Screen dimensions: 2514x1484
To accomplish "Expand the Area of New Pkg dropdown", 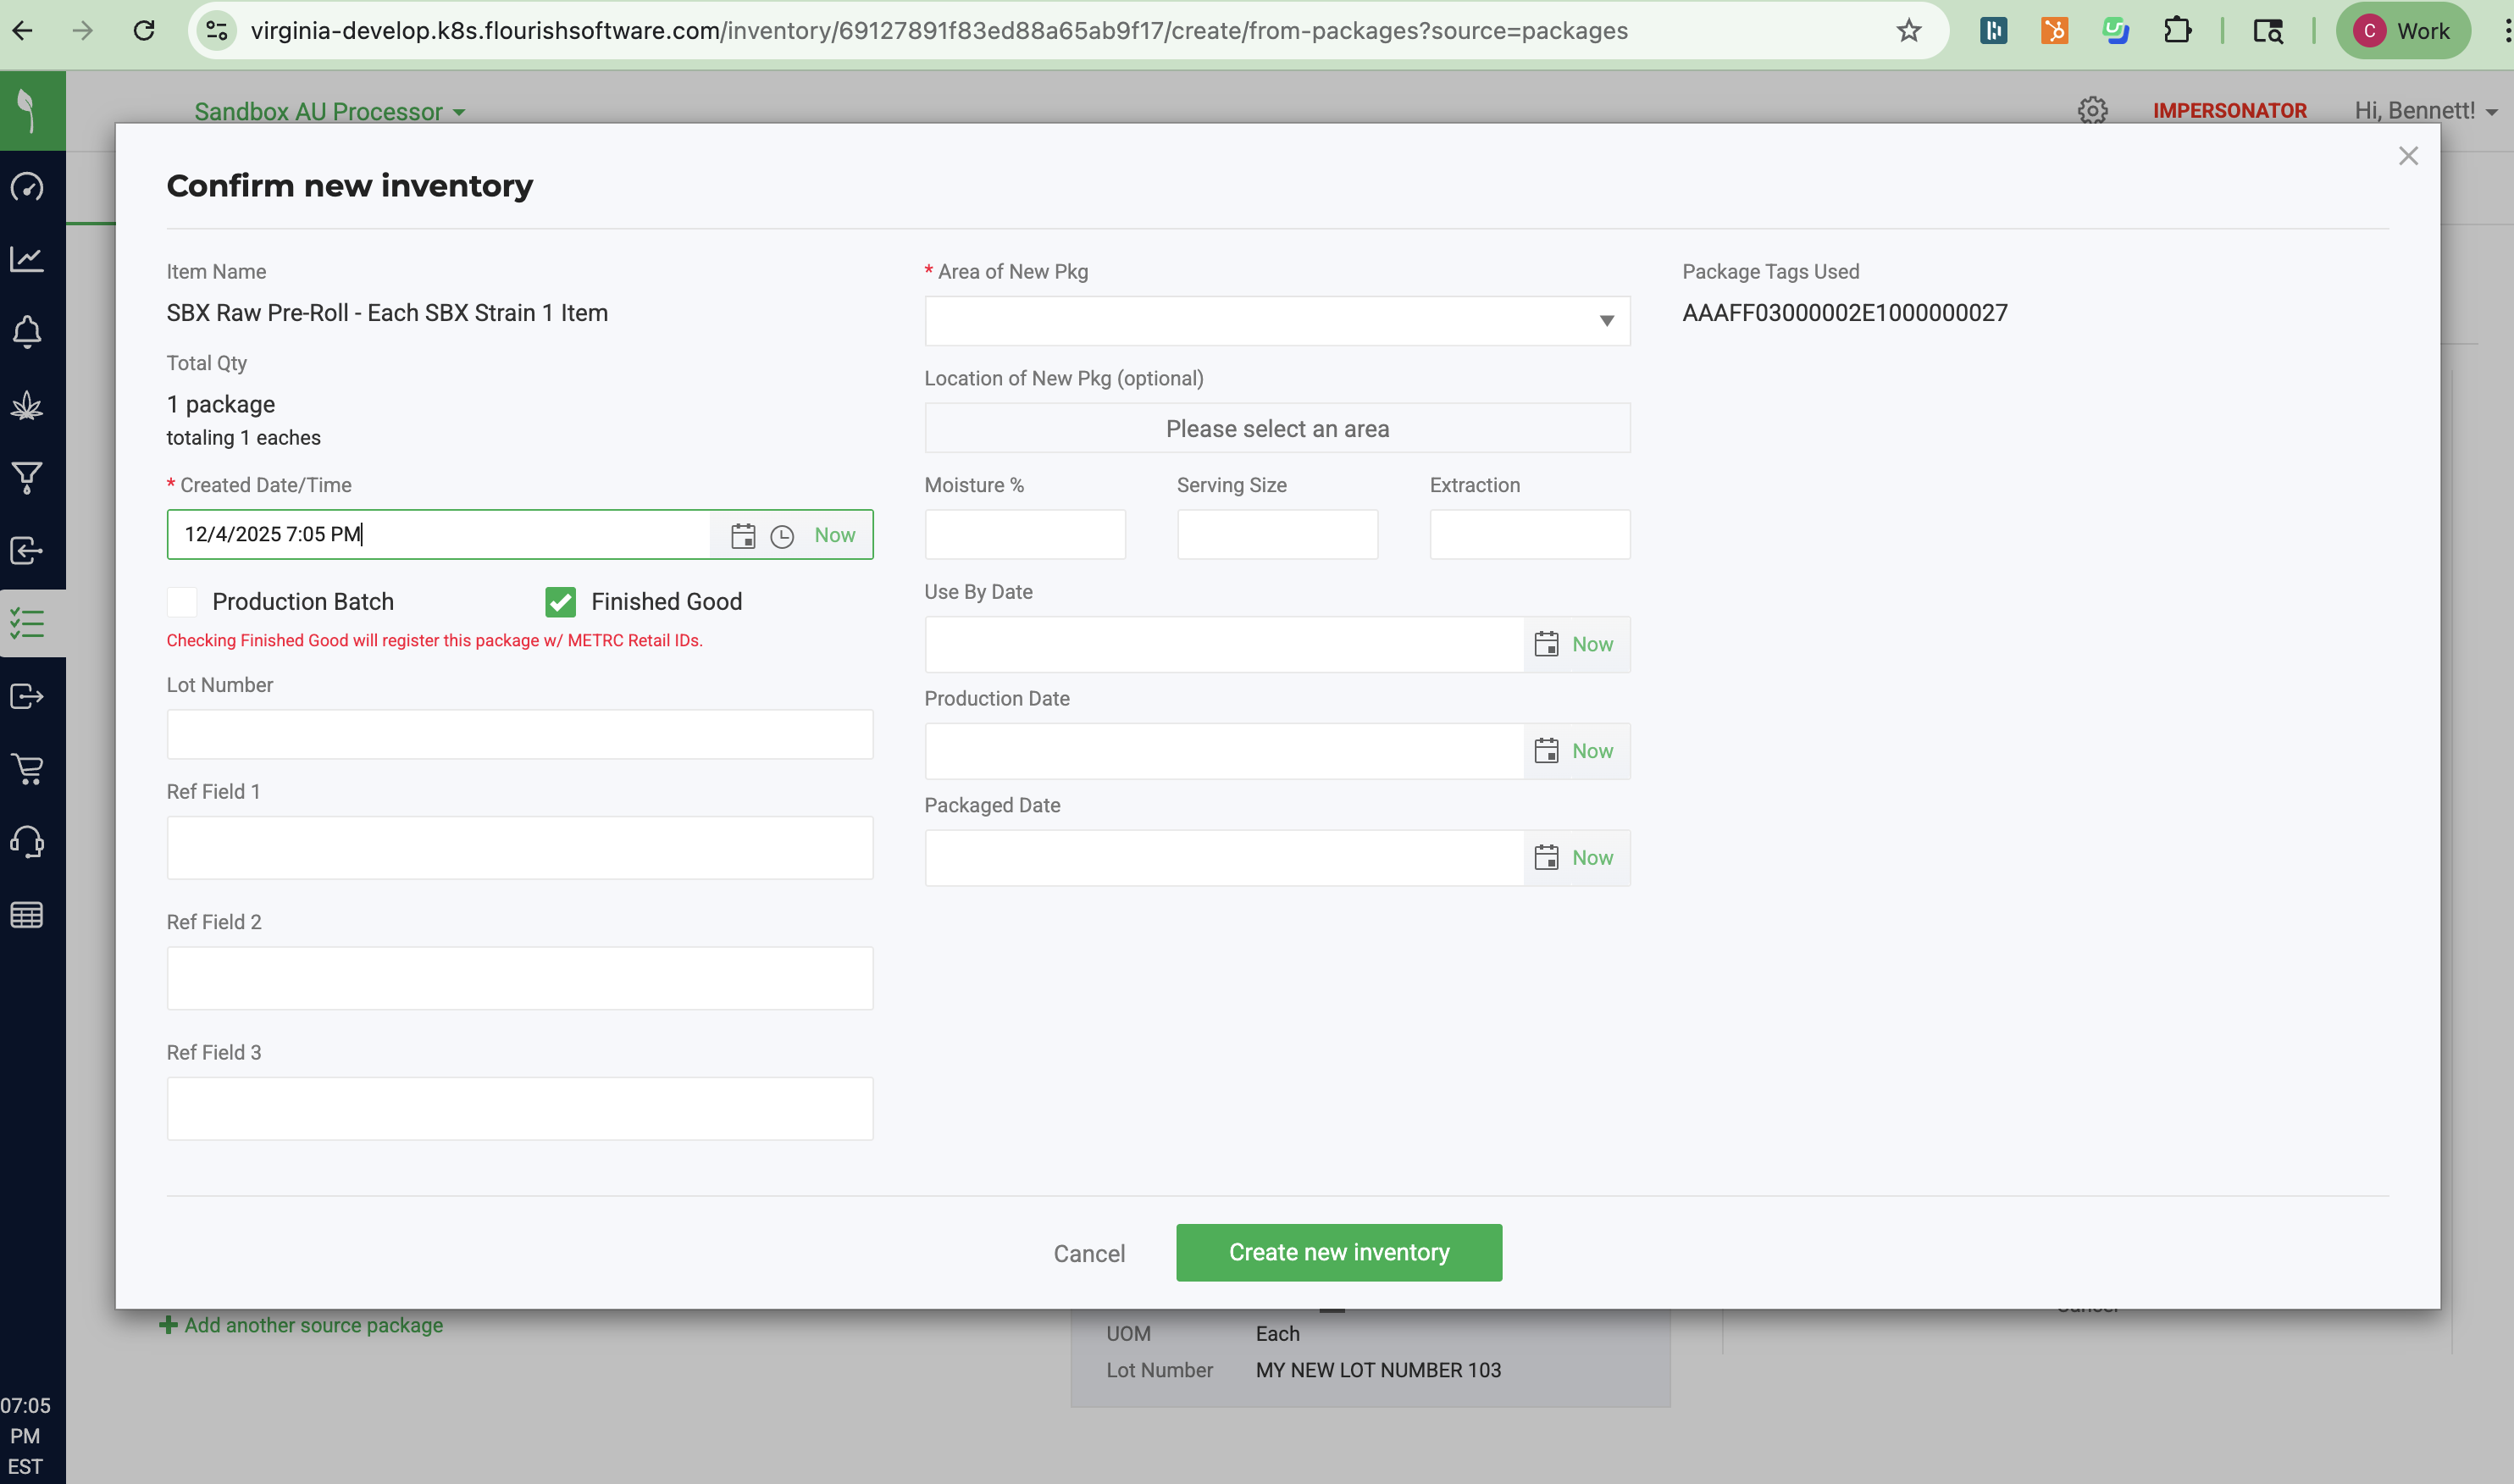I will 1277,321.
